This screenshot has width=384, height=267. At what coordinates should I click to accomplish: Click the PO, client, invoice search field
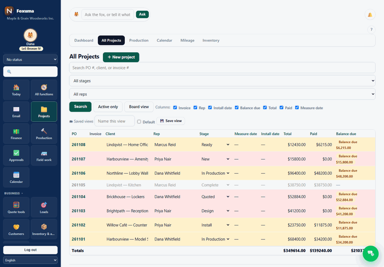pos(222,68)
